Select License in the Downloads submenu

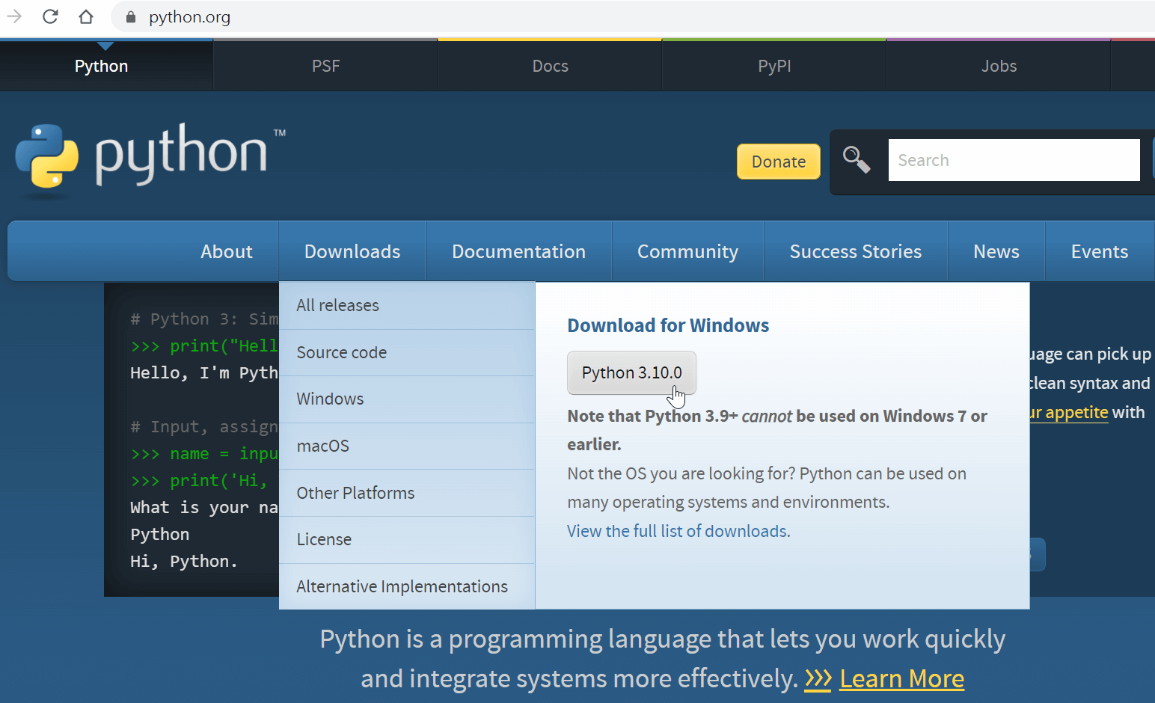(x=407, y=539)
